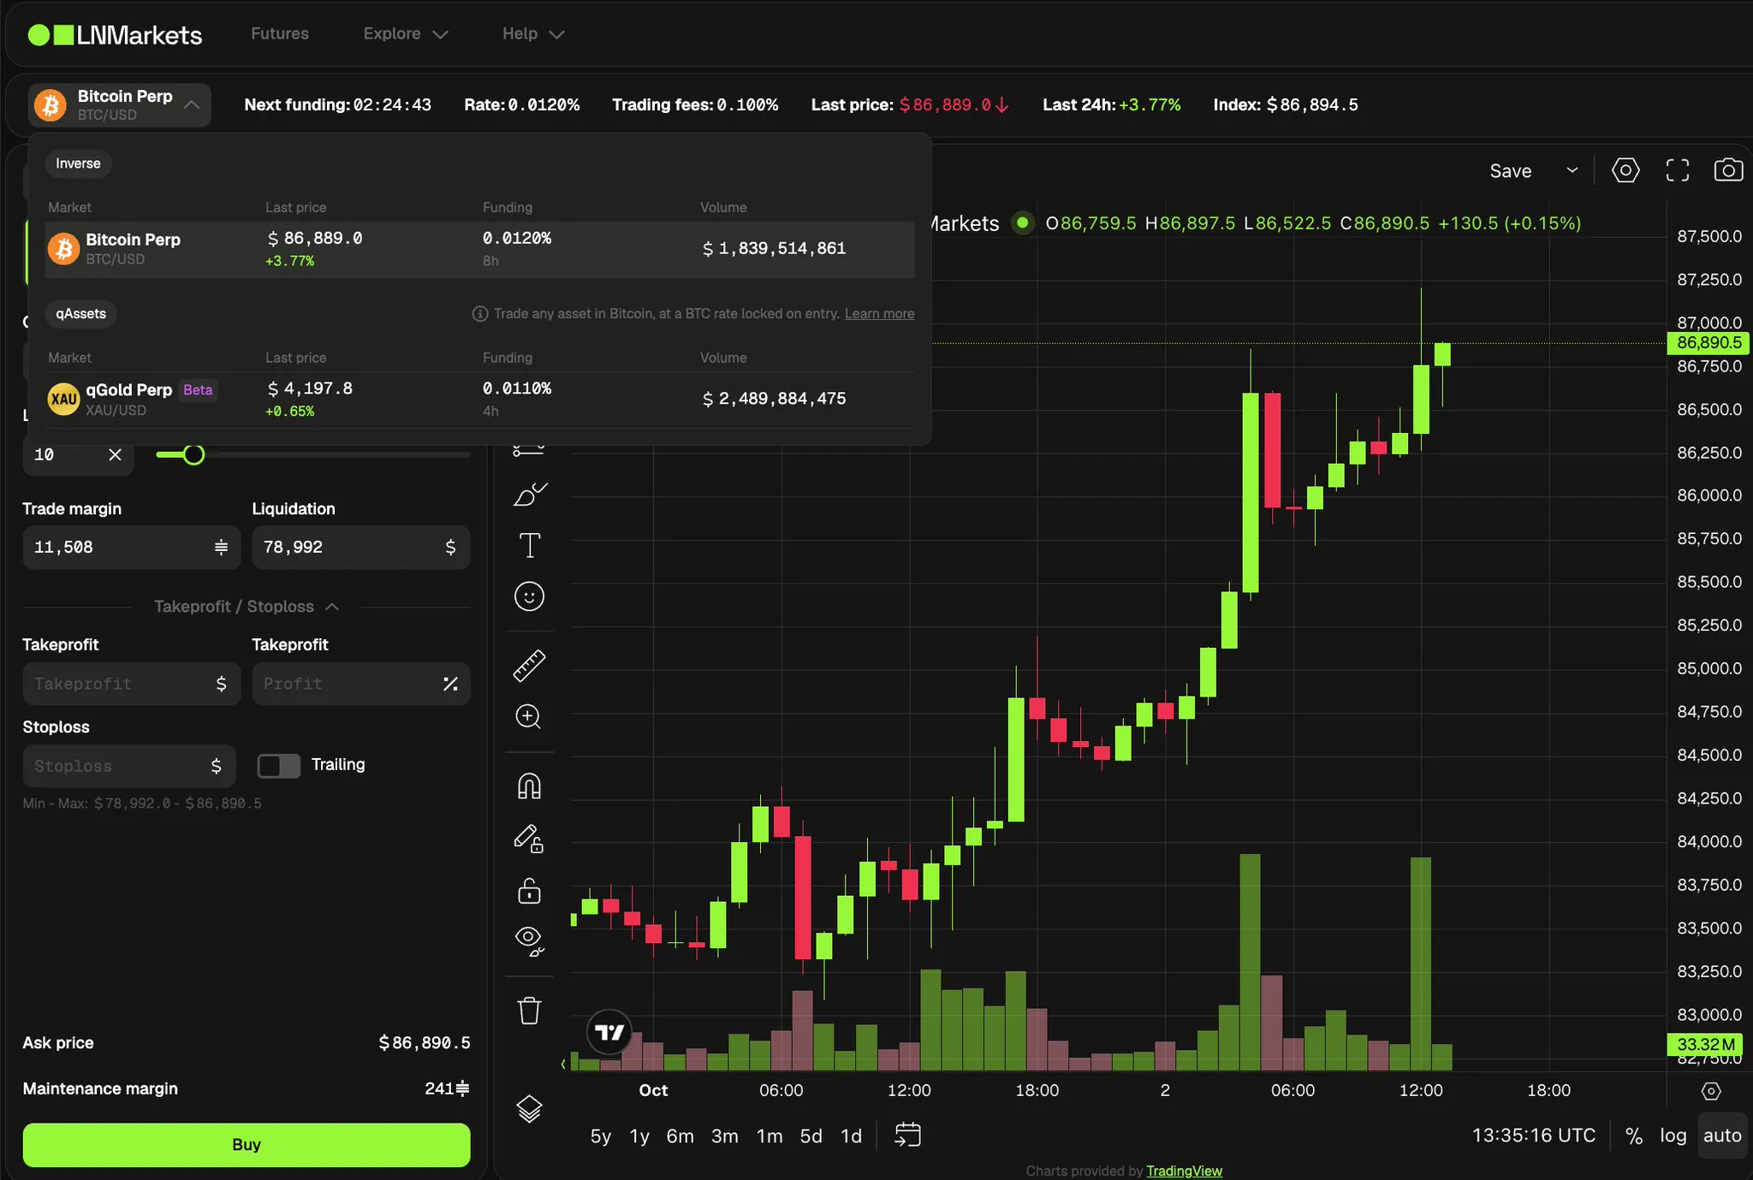Enter fullscreen chart mode
The height and width of the screenshot is (1180, 1753).
(x=1678, y=170)
